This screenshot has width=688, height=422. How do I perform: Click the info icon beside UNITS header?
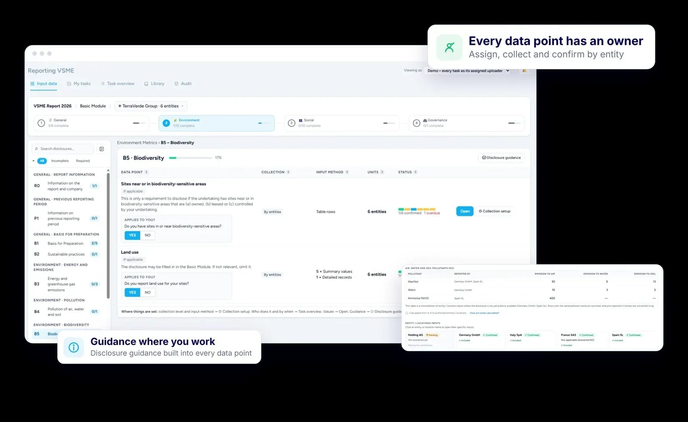point(382,172)
